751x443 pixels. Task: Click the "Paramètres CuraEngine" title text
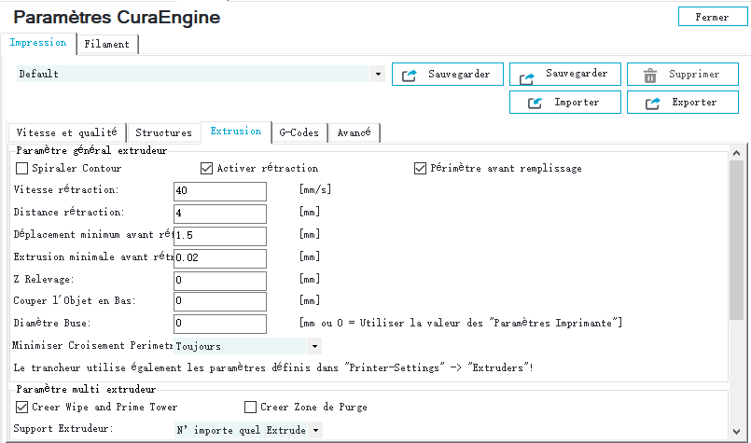117,17
